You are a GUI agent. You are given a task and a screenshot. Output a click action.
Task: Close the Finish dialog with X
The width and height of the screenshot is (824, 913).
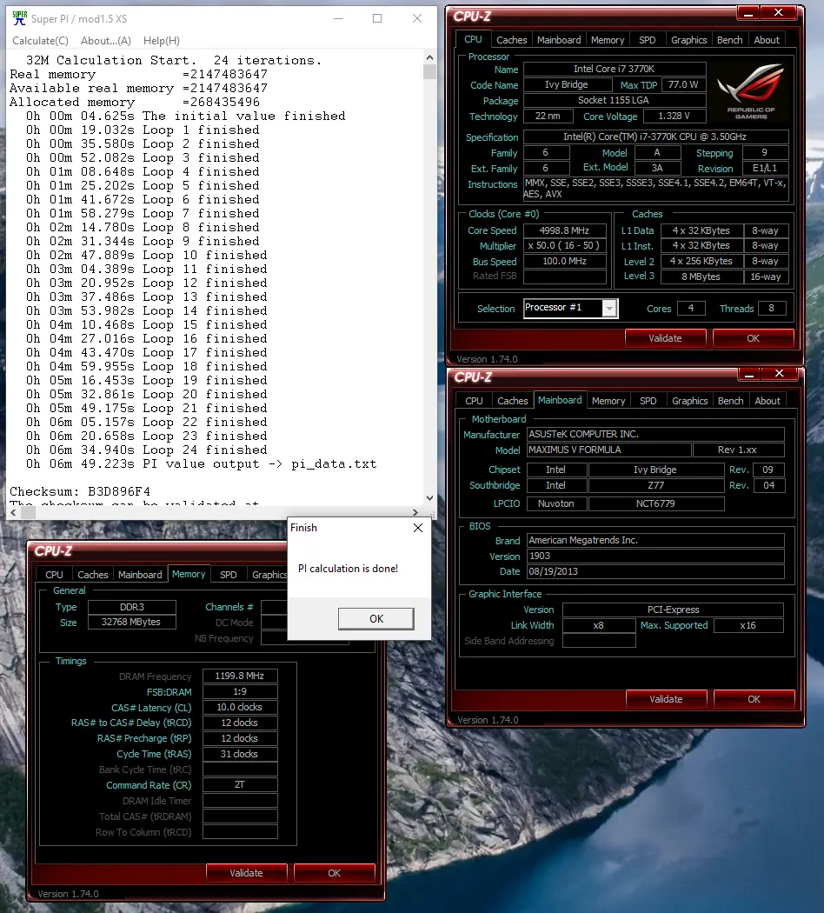point(418,528)
